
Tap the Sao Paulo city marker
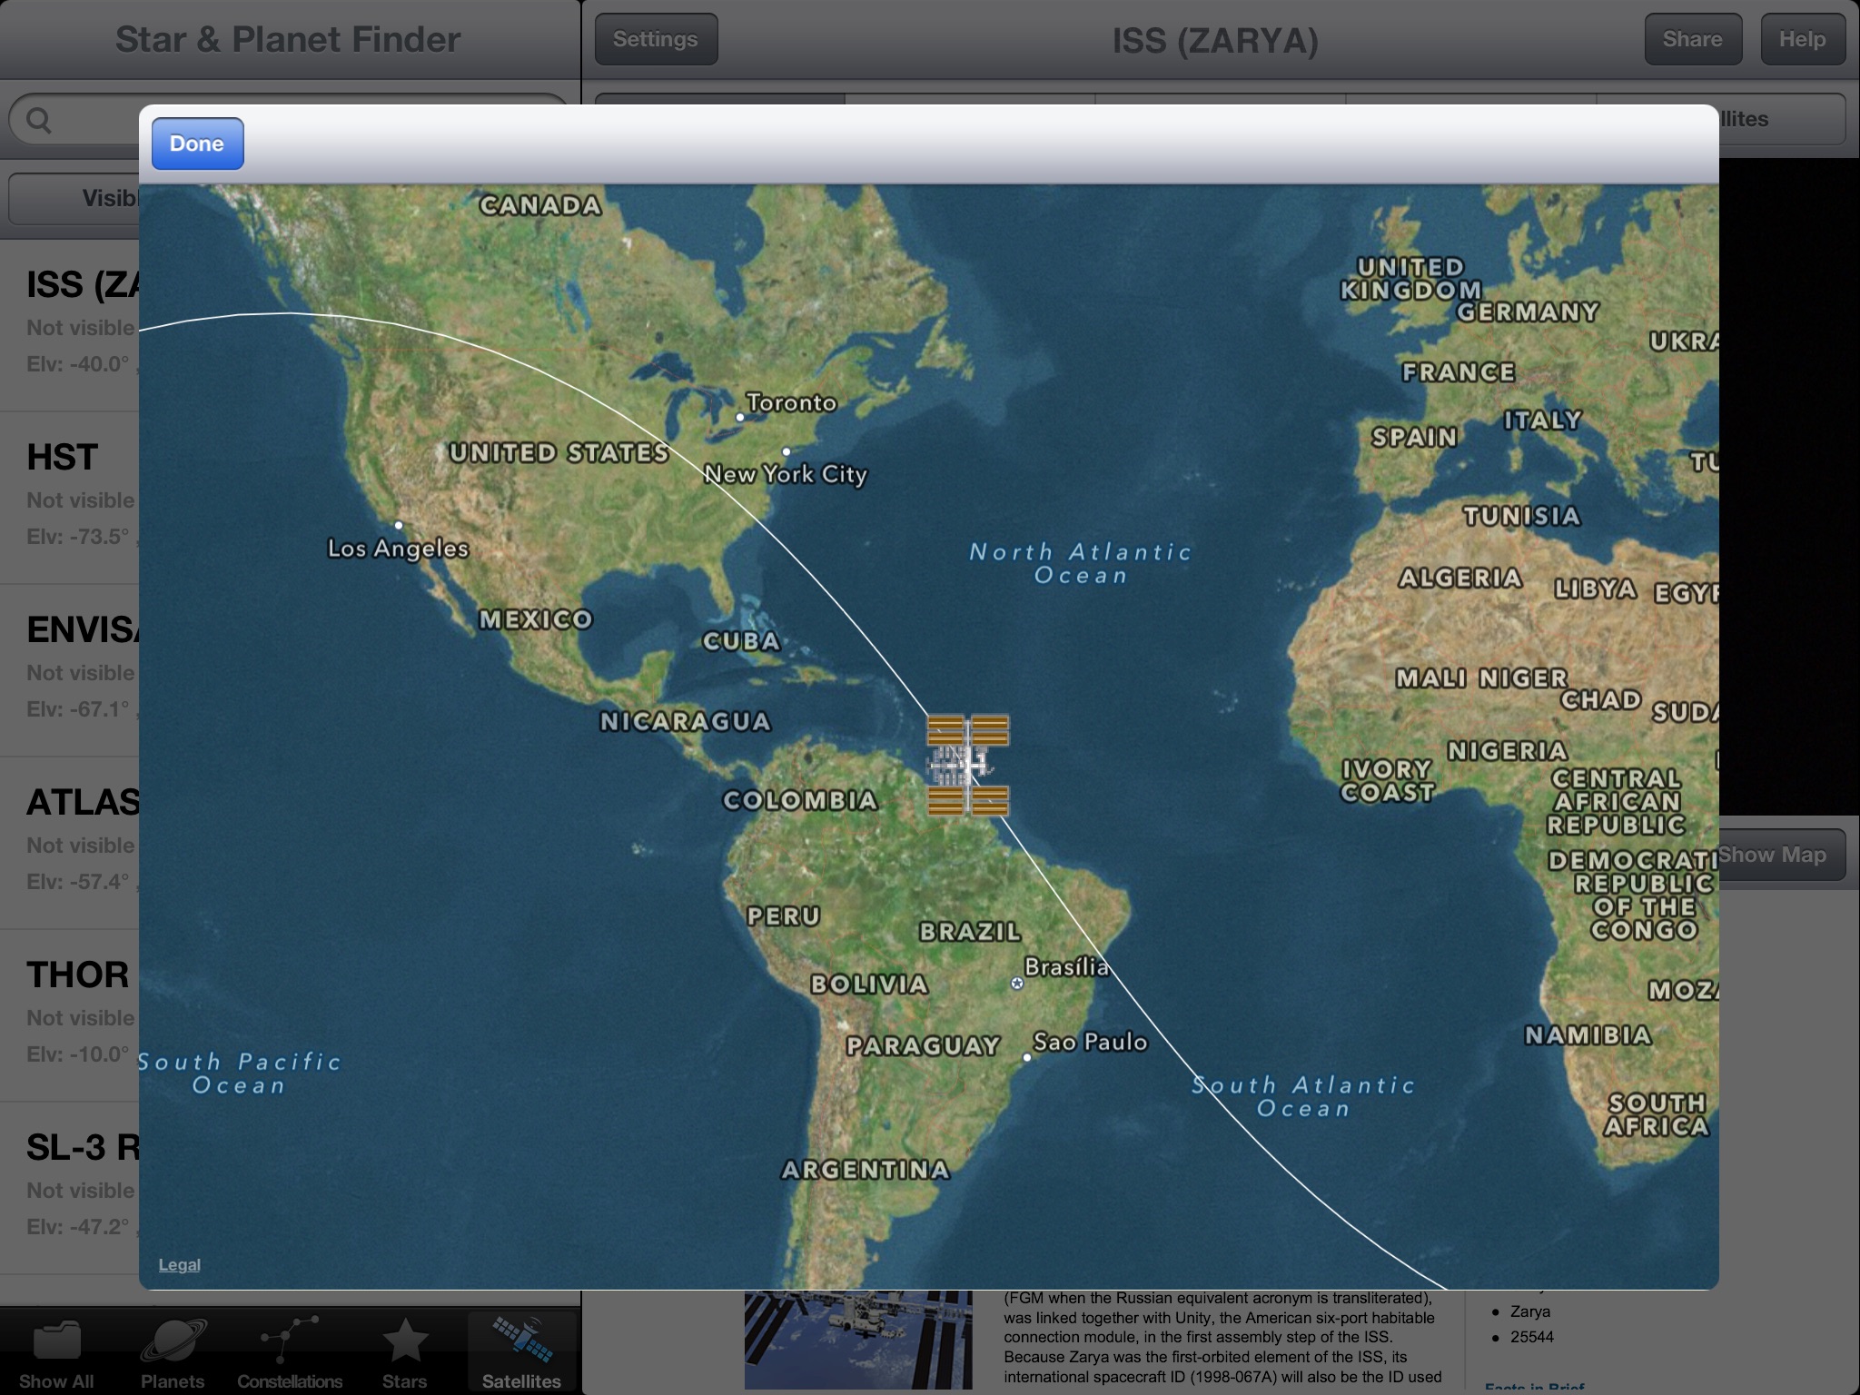[1027, 1057]
